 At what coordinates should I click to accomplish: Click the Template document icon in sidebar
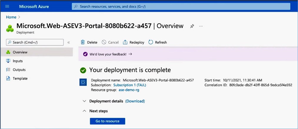pyautogui.click(x=8, y=78)
